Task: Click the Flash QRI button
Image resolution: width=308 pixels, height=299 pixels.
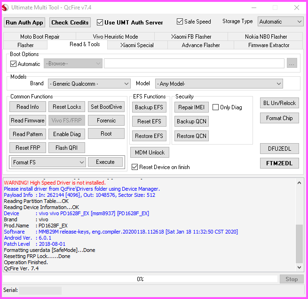Action: click(x=67, y=147)
